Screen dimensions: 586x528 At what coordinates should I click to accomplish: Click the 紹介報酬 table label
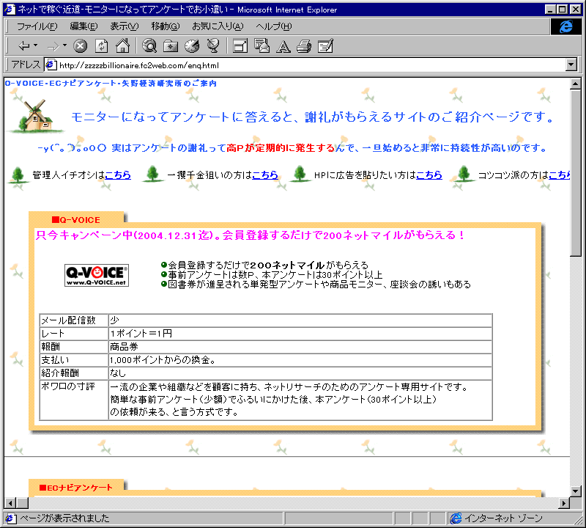(60, 373)
